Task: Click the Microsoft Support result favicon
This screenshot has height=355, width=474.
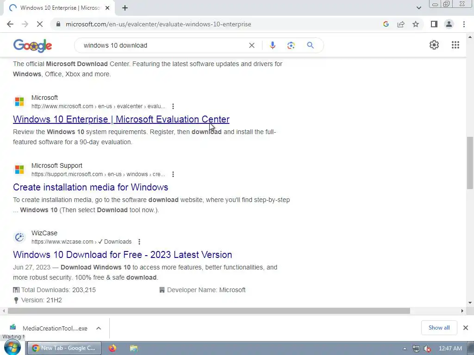Action: click(x=19, y=170)
